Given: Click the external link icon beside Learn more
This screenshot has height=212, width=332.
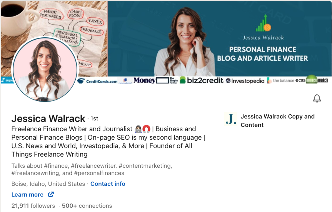Looking at the screenshot, I should 51,194.
